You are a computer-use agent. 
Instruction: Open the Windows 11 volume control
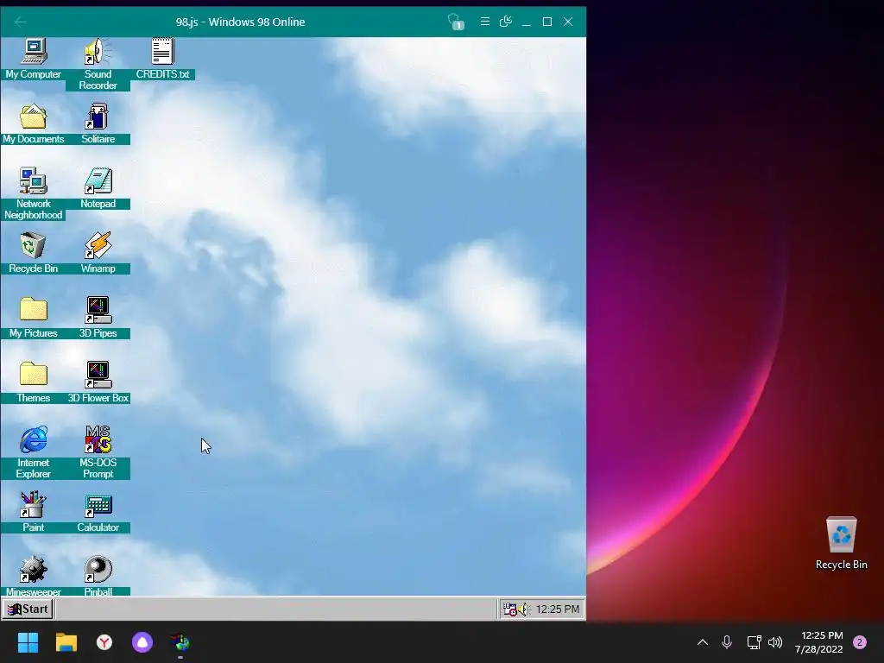coord(775,642)
